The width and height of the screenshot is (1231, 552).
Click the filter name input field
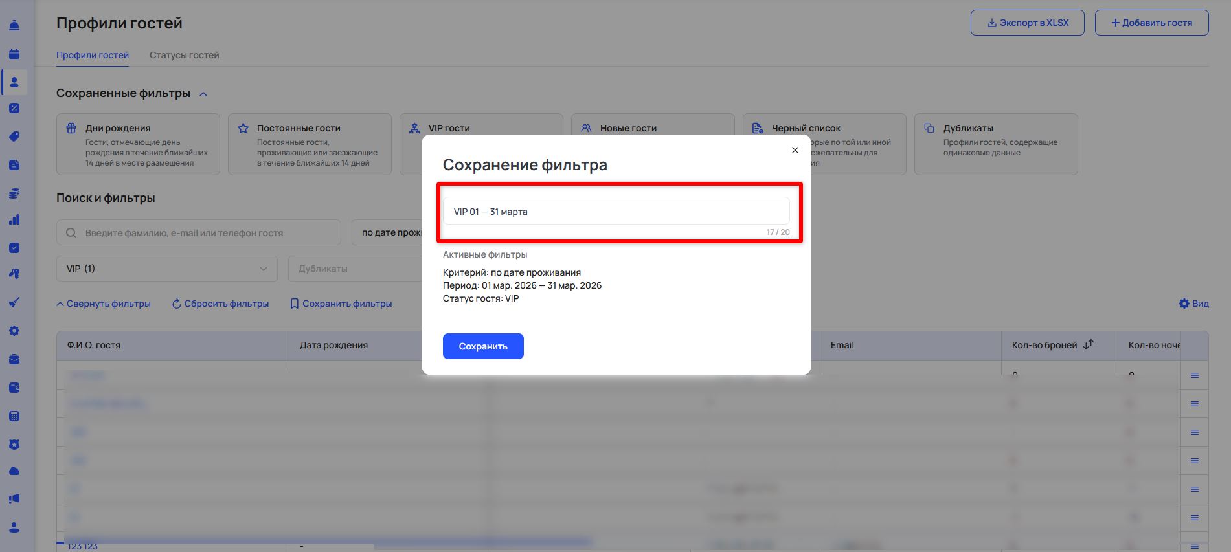click(x=616, y=212)
